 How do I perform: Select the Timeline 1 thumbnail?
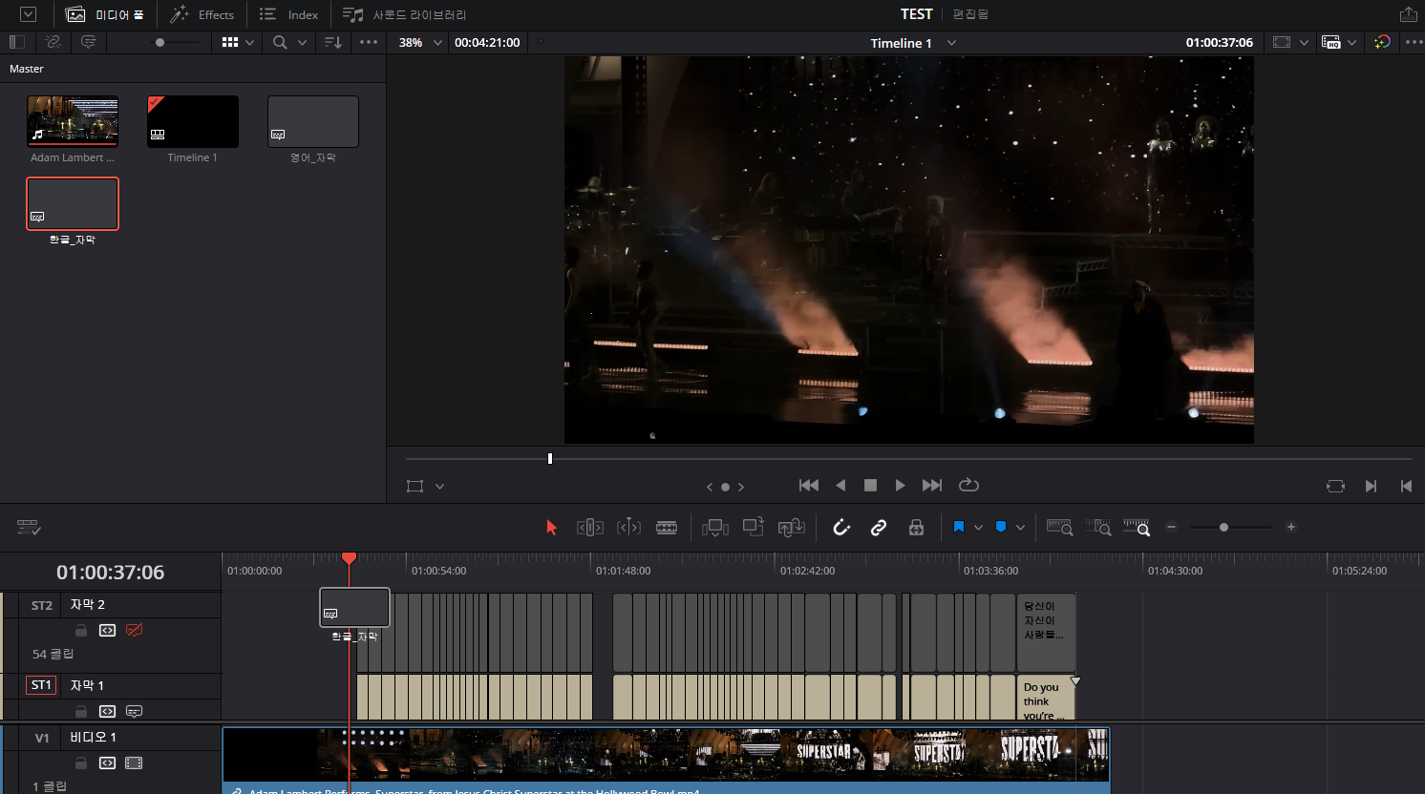click(193, 121)
